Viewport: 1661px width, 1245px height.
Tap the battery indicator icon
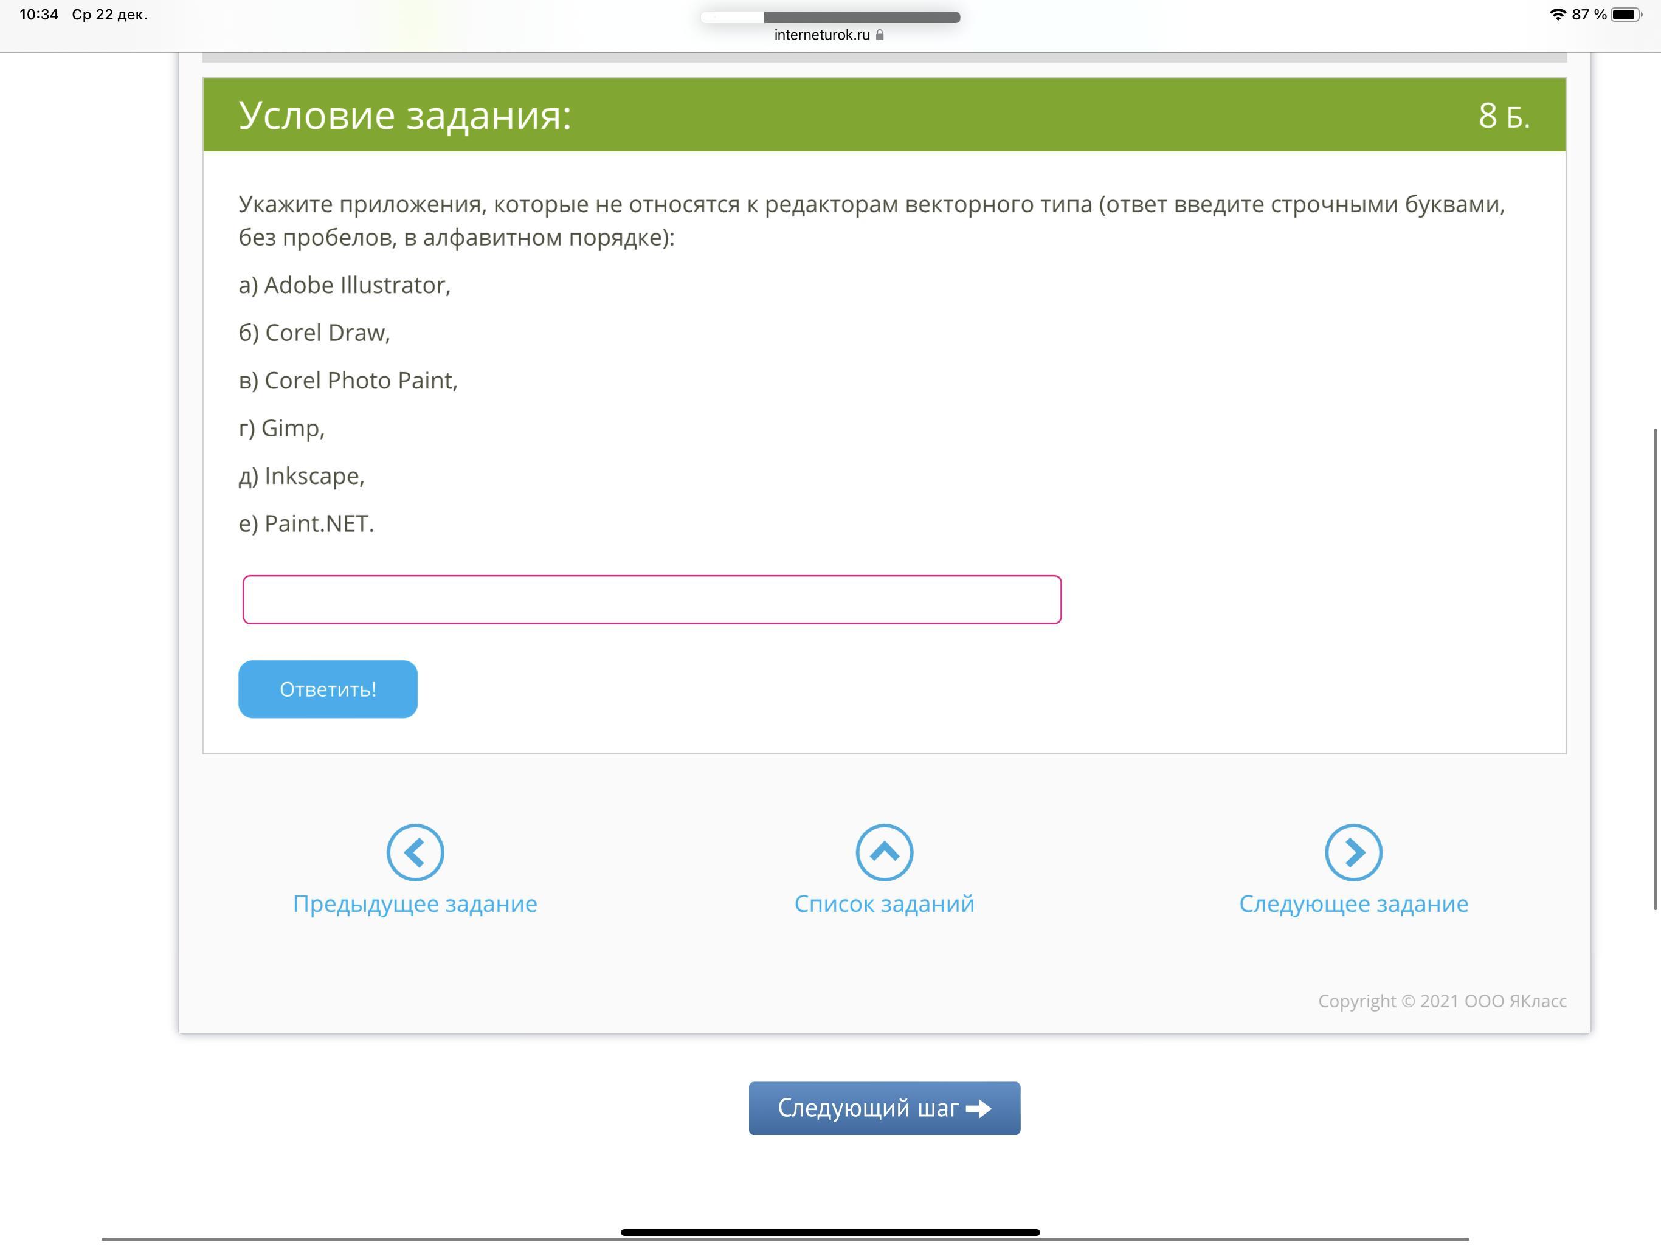click(1625, 14)
